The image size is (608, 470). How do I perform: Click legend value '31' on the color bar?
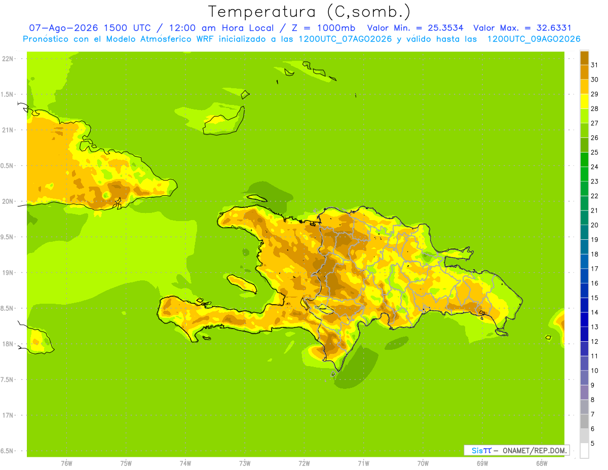pyautogui.click(x=594, y=65)
